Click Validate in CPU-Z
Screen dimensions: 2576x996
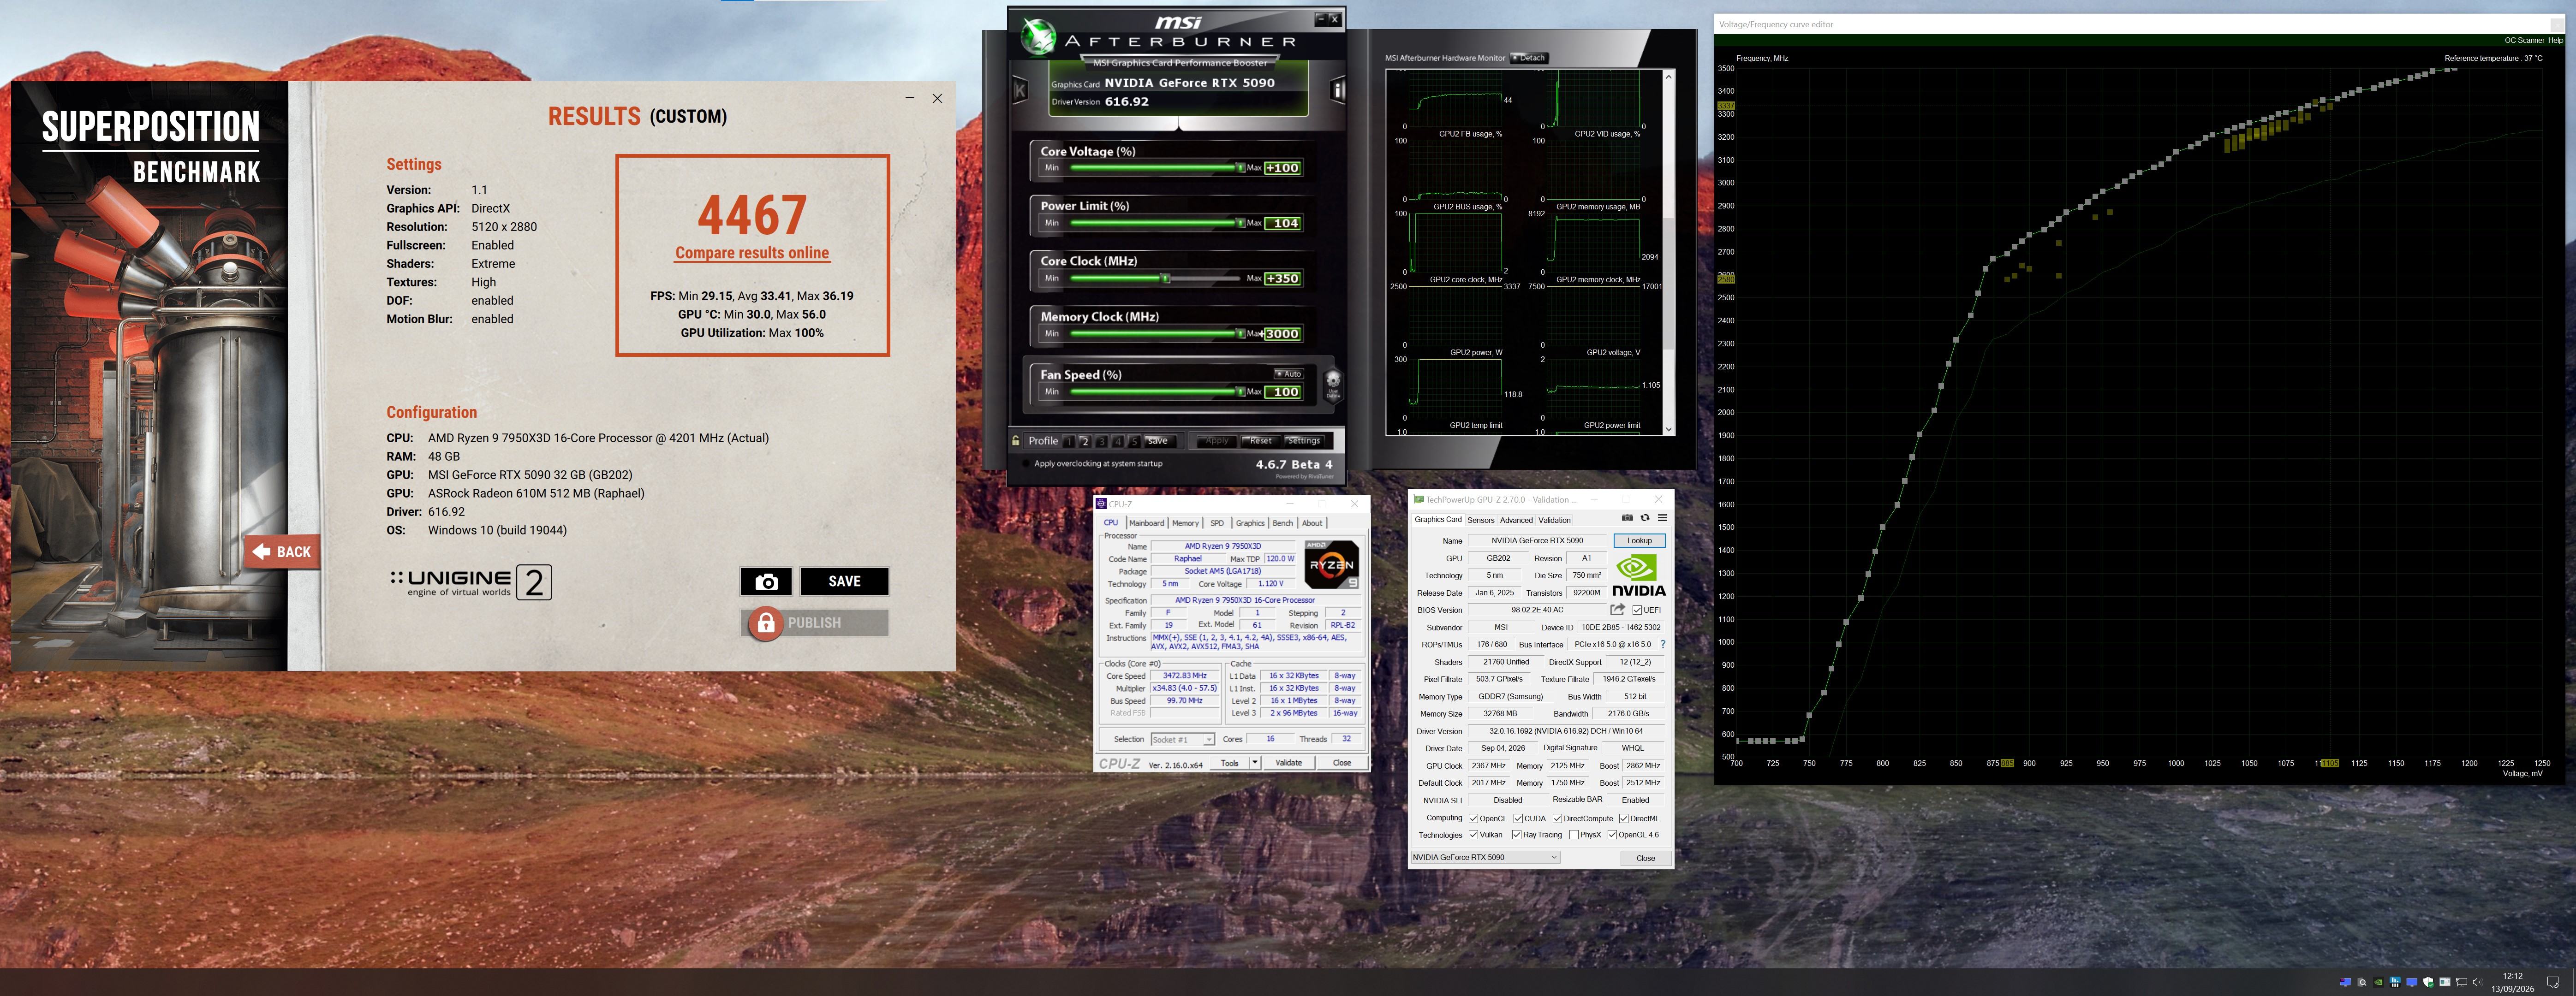coord(1289,763)
